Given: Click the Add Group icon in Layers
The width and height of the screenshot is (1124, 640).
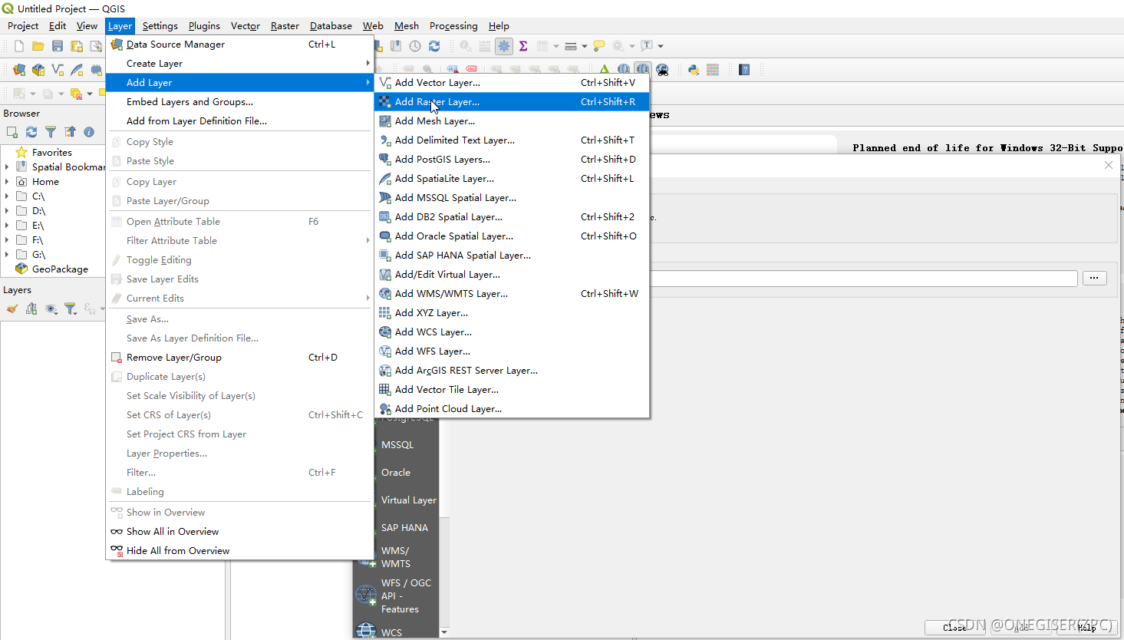Looking at the screenshot, I should 31,308.
